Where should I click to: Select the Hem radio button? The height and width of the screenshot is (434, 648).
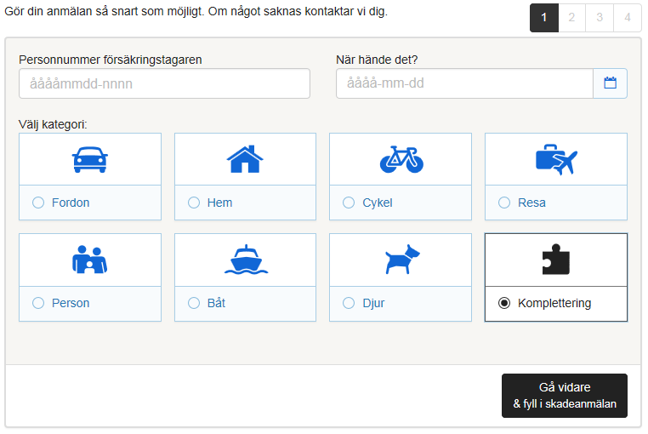point(194,203)
